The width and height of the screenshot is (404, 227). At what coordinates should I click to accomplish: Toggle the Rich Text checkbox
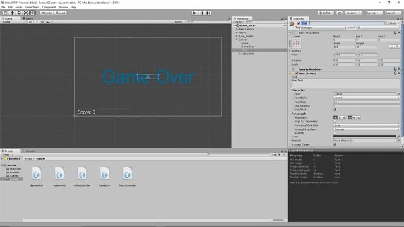tap(335, 110)
